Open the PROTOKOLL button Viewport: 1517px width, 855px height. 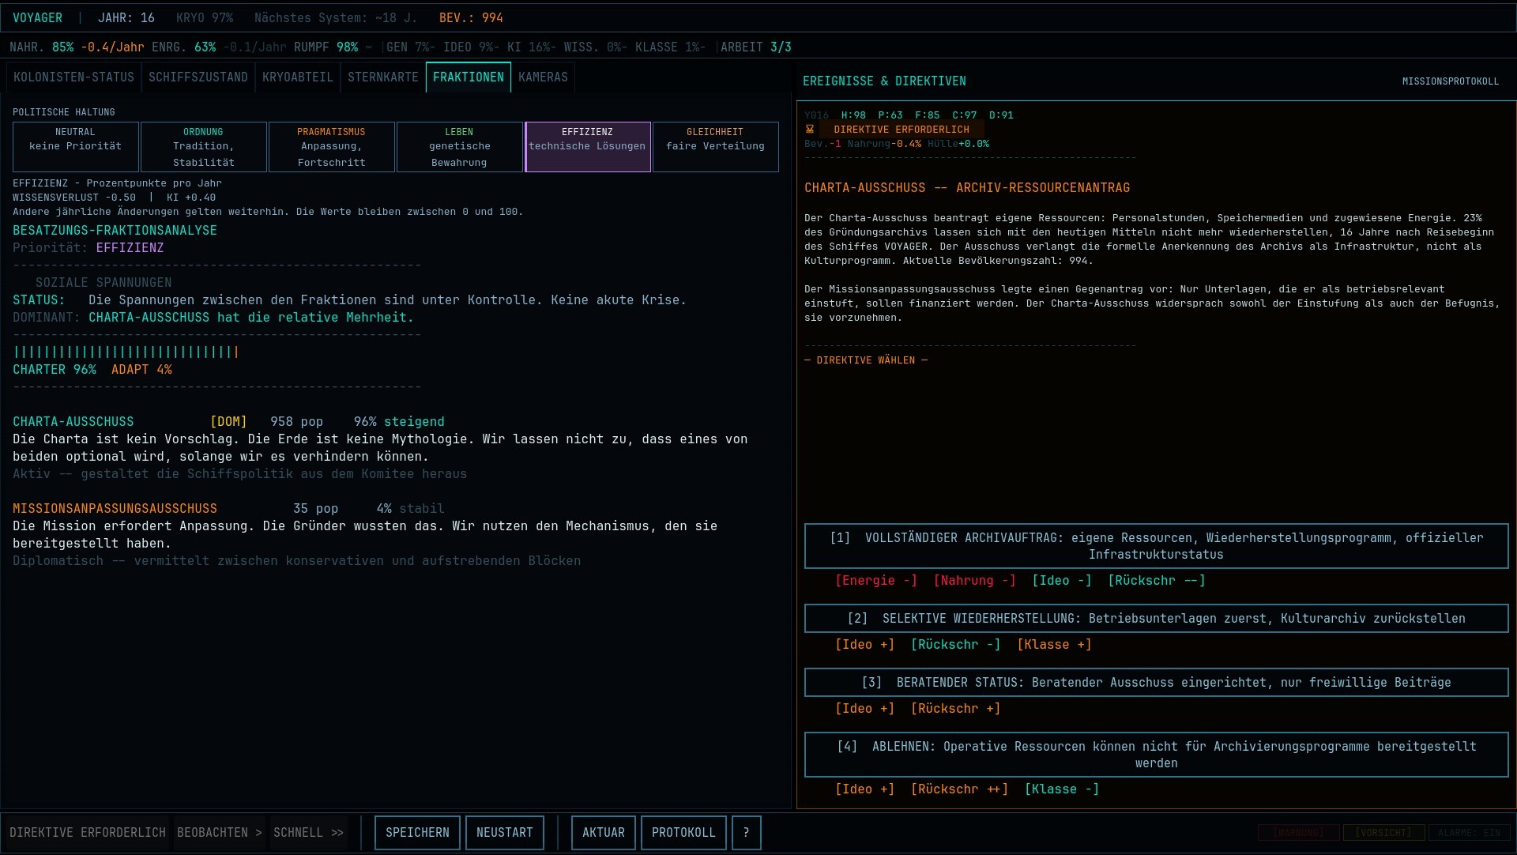point(683,833)
